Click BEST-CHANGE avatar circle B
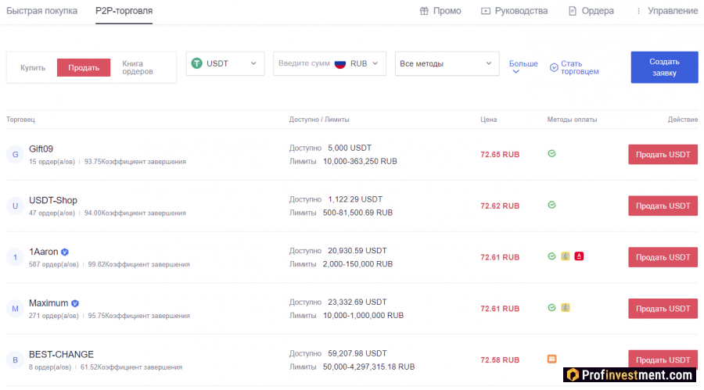 (16, 360)
